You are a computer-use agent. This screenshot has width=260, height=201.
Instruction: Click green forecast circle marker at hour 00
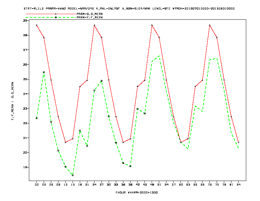(x=37, y=118)
